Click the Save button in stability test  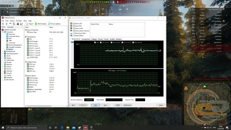pyautogui.click(x=105, y=105)
